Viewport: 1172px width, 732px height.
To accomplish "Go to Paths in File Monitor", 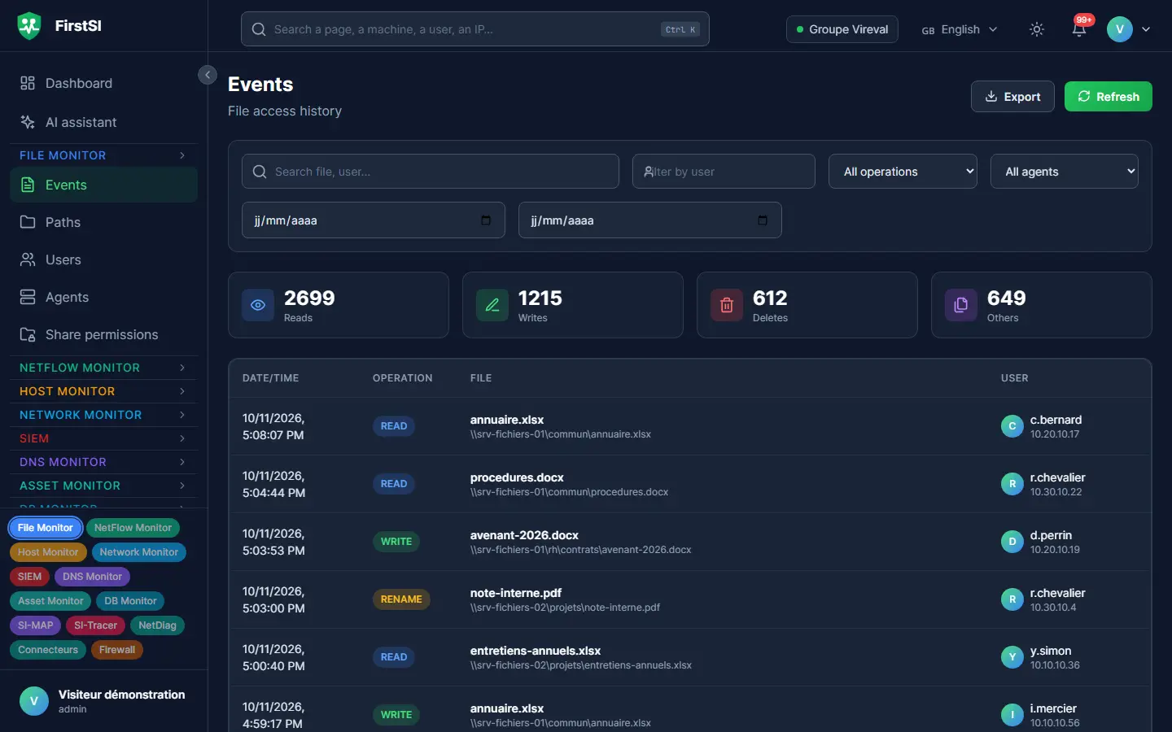I will coord(103,222).
